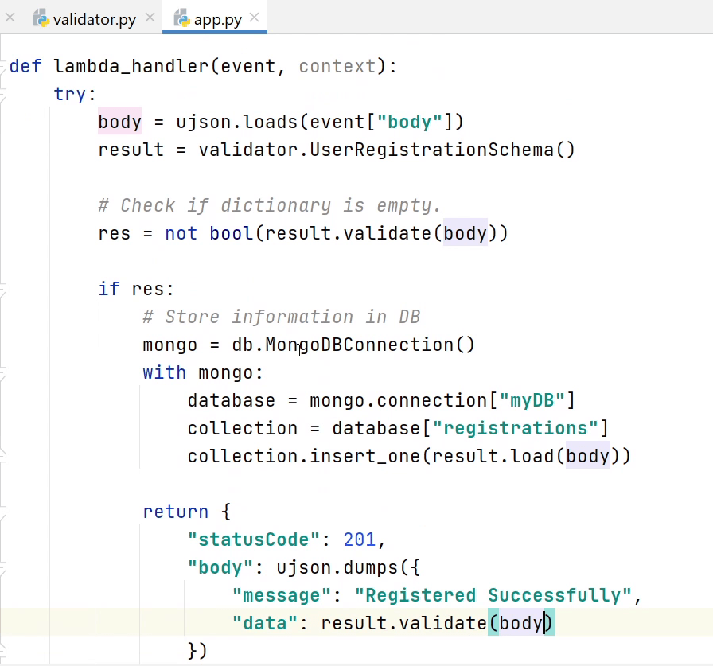Select the app.py editor tab
713x666 pixels.
pos(217,19)
